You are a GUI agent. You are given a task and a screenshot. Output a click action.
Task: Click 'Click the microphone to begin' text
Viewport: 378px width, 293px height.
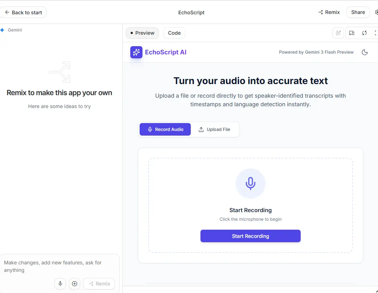click(x=251, y=219)
